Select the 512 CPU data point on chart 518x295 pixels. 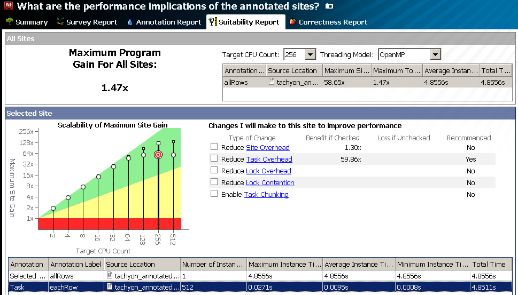[173, 155]
